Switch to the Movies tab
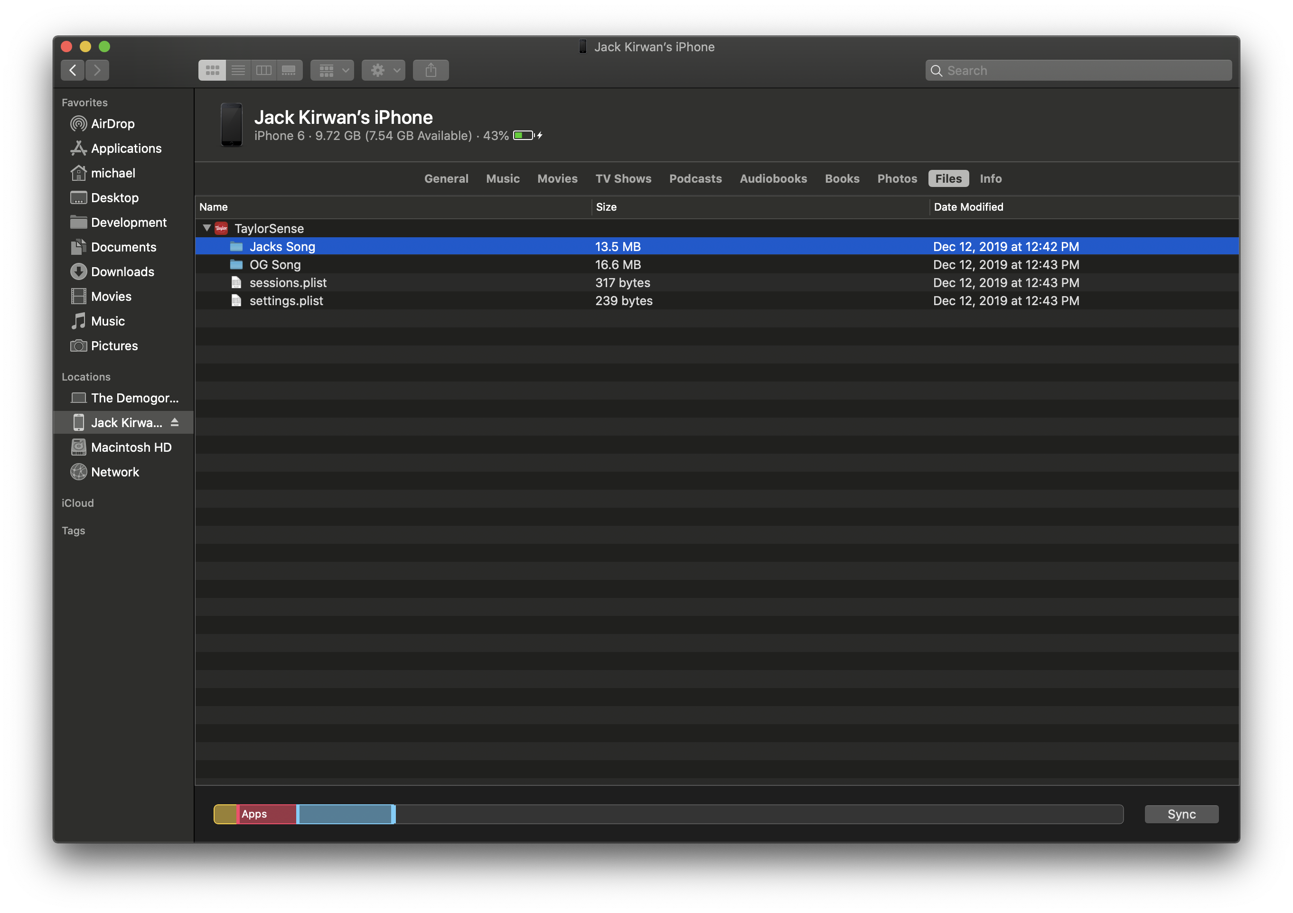Viewport: 1293px width, 913px height. 557,178
